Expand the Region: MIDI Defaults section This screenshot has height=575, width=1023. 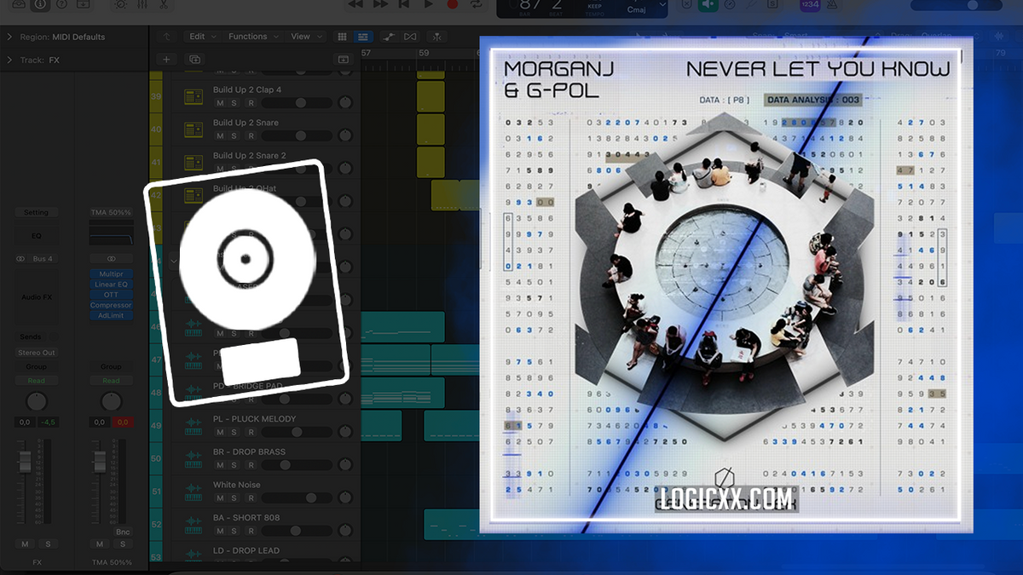(9, 37)
